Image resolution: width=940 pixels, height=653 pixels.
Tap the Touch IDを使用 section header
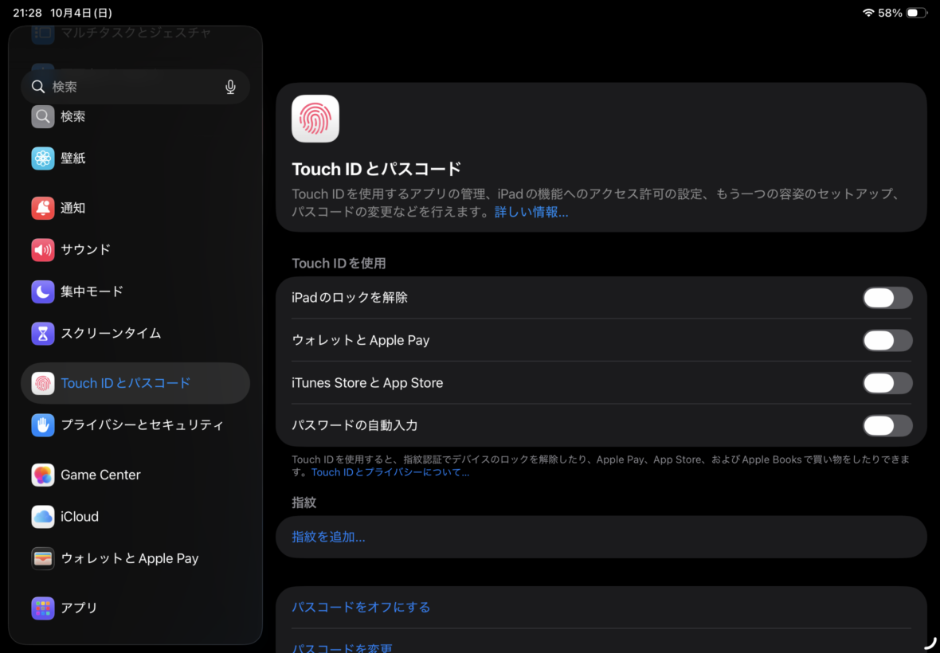[x=339, y=264]
